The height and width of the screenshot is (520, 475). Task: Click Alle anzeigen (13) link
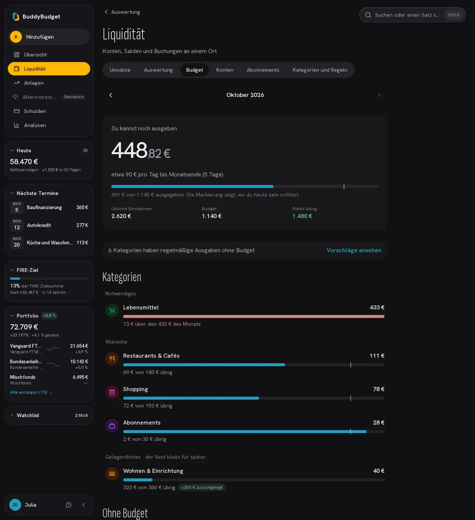click(x=31, y=392)
